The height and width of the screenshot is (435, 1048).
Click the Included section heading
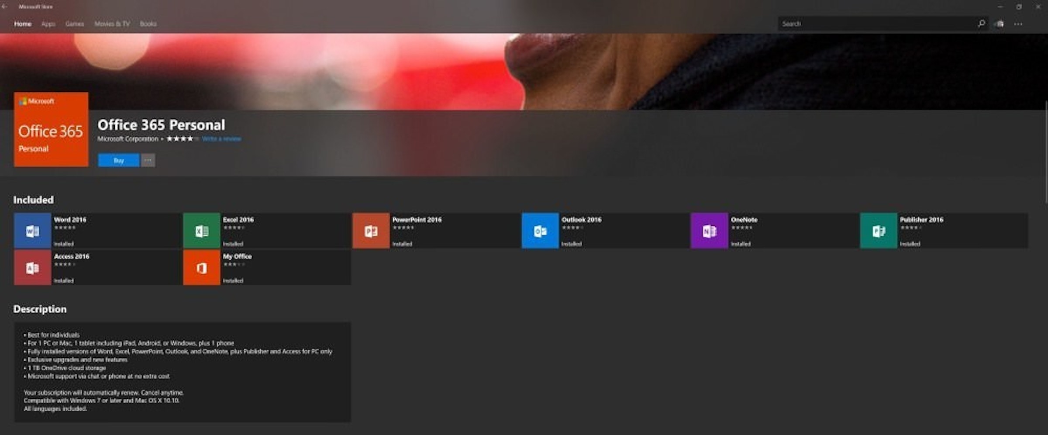click(34, 200)
